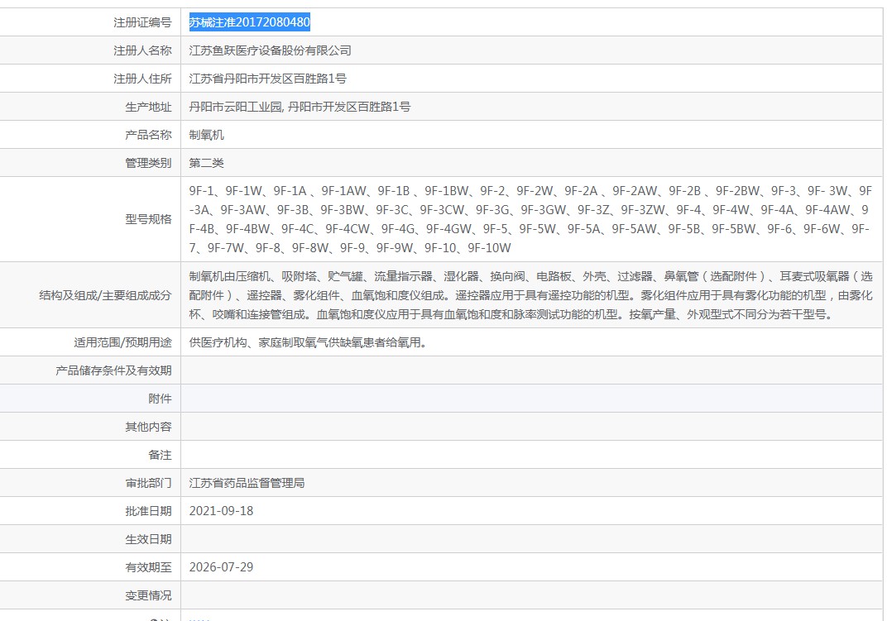Click the 生效日期 label
887x621 pixels.
click(x=148, y=540)
